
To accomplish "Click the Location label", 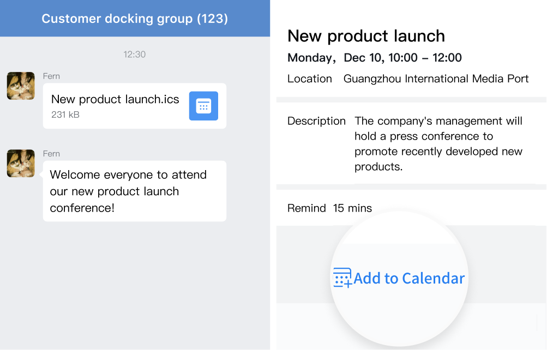I will pos(309,79).
